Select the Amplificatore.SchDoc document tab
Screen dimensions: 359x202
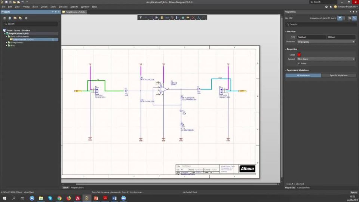click(x=74, y=12)
